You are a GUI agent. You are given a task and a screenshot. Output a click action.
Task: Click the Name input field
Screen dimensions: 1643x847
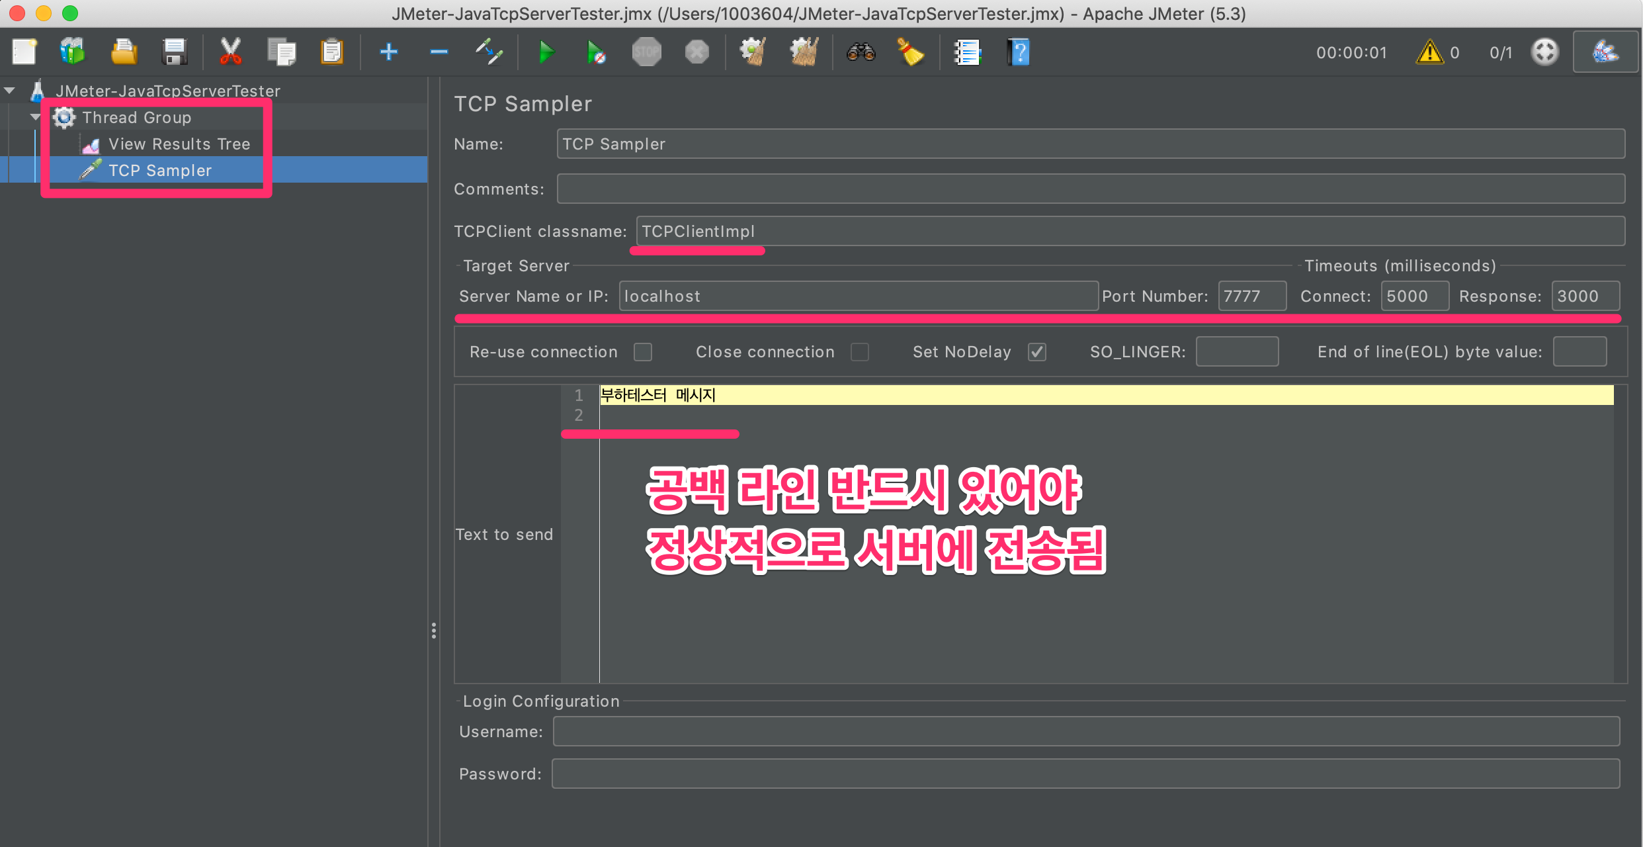(x=1091, y=144)
